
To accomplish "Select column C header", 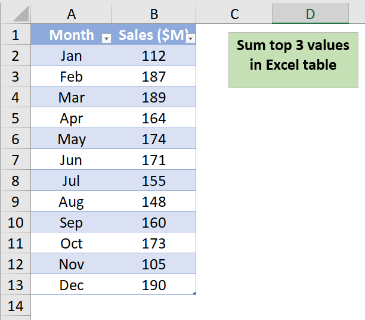I will pyautogui.click(x=234, y=14).
